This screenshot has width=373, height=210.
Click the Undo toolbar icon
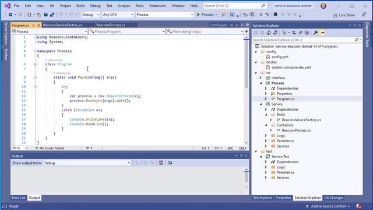(61, 15)
